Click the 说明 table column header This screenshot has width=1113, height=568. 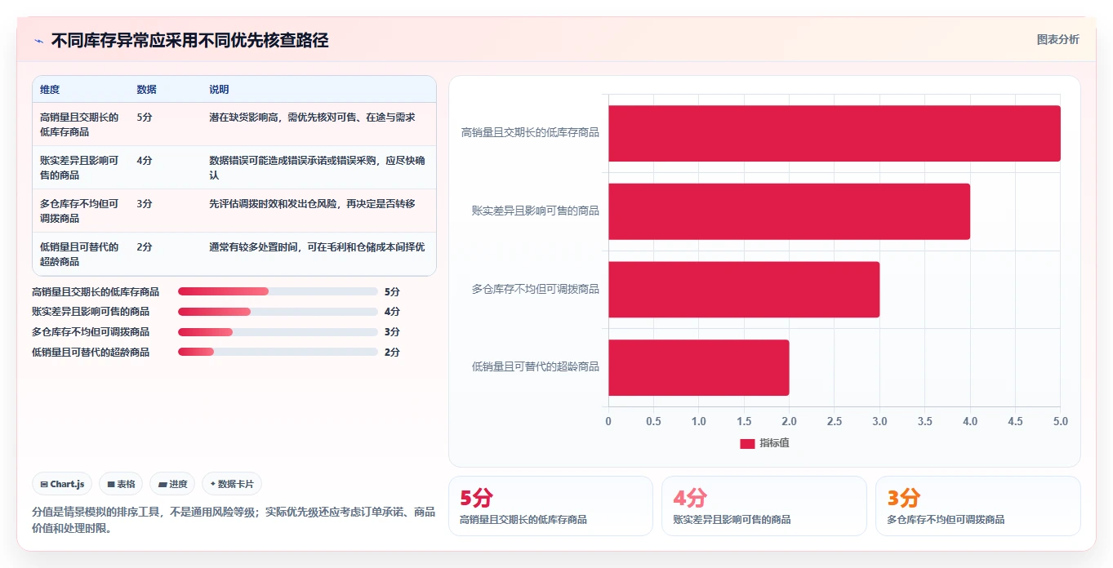coord(219,90)
